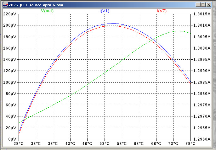Click the 33°C temperature axis label

[36, 143]
